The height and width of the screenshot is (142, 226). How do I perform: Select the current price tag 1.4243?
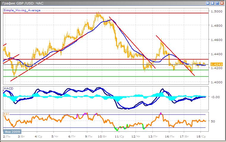coord(215,64)
